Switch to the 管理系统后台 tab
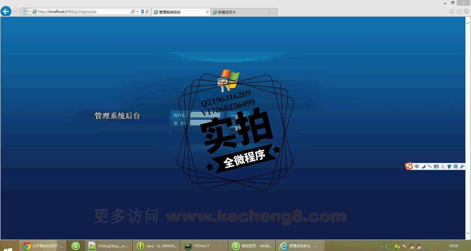 181,12
